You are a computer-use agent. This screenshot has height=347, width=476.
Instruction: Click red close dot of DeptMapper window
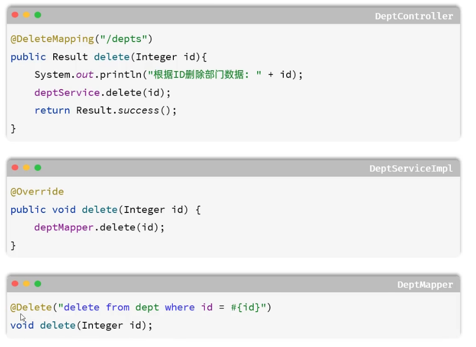point(15,284)
